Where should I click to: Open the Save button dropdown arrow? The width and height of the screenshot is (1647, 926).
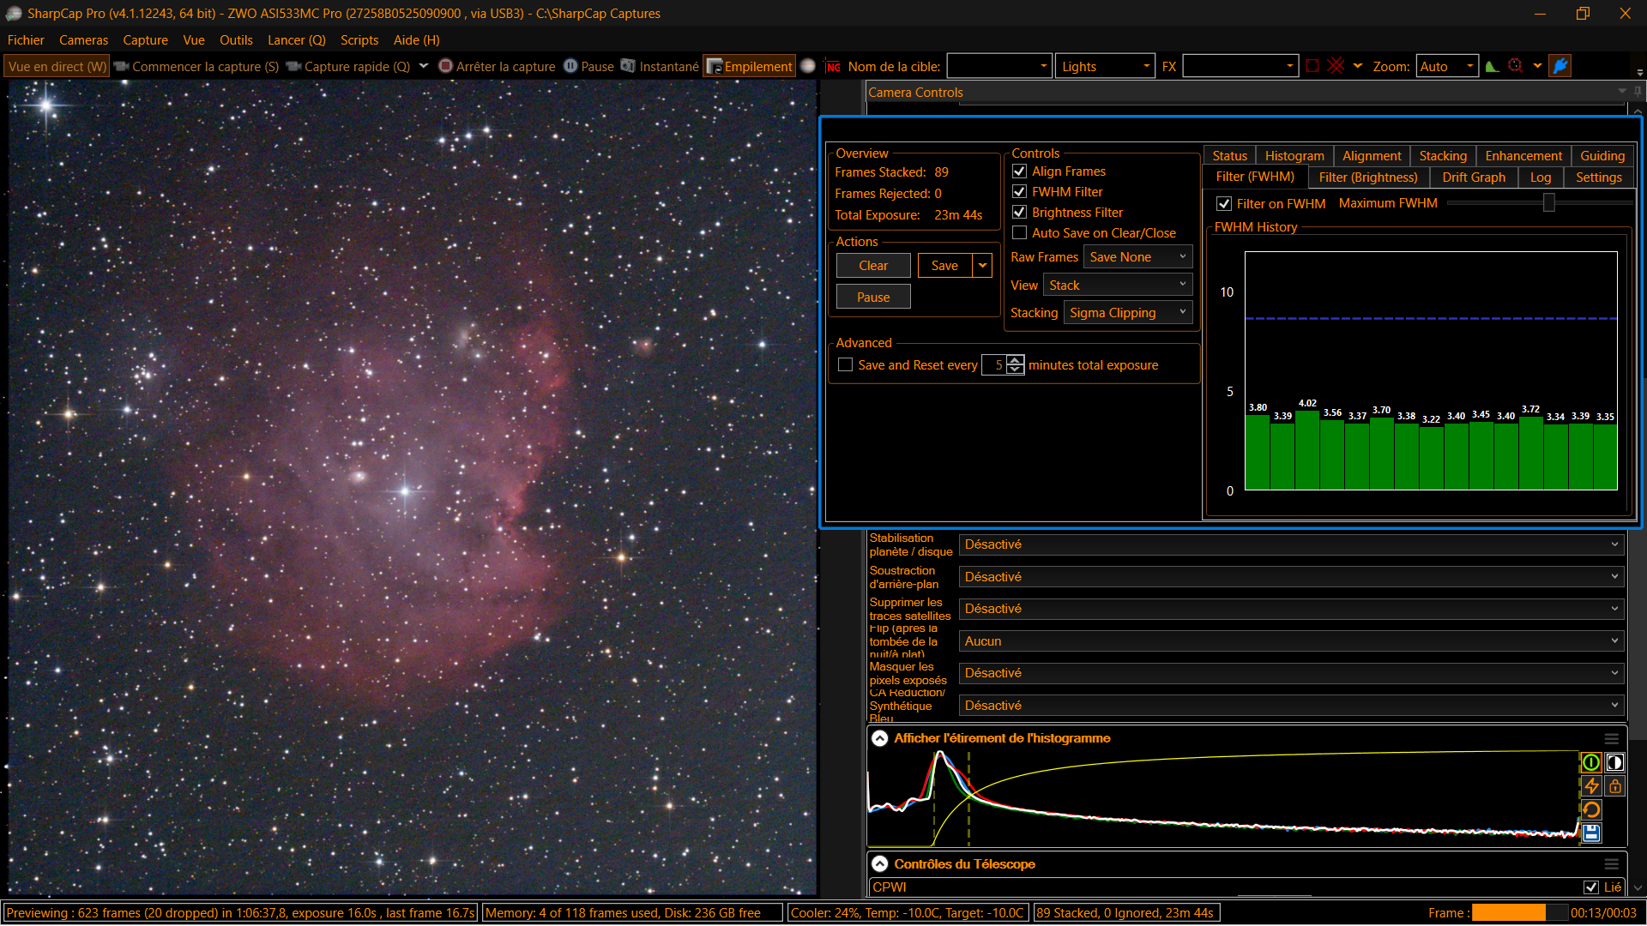pyautogui.click(x=982, y=265)
